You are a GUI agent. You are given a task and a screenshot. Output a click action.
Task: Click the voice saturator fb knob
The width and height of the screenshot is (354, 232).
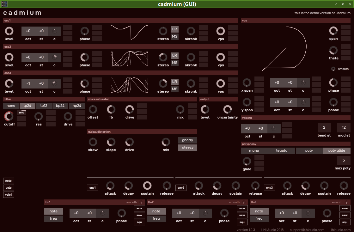pyautogui.click(x=111, y=109)
